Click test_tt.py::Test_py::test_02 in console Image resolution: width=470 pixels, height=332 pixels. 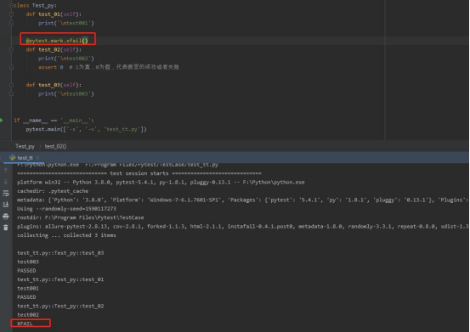(60, 307)
